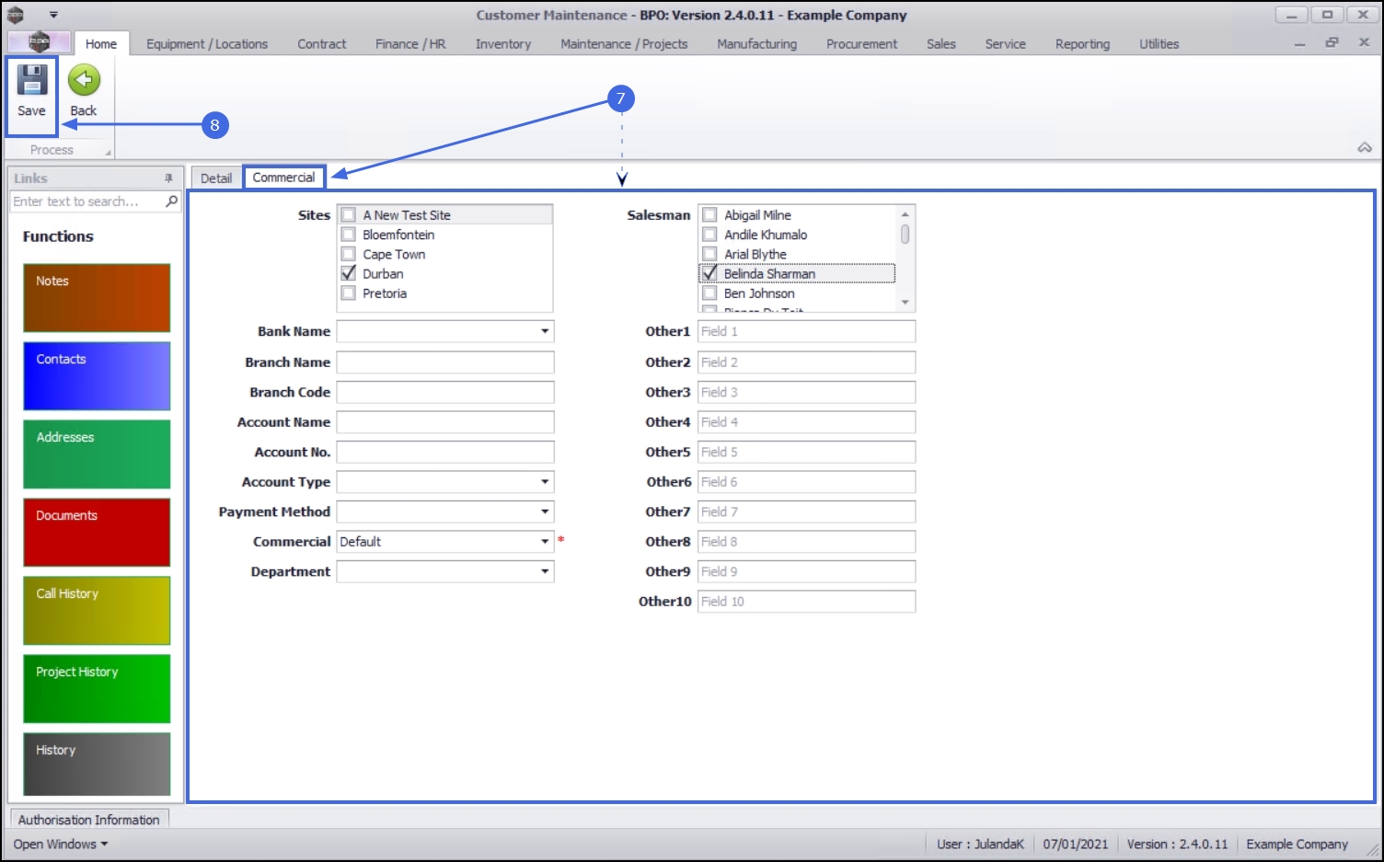Screen dimensions: 1384x862
Task: Tick the Andile Khumalo salesman checkbox
Action: [x=709, y=235]
